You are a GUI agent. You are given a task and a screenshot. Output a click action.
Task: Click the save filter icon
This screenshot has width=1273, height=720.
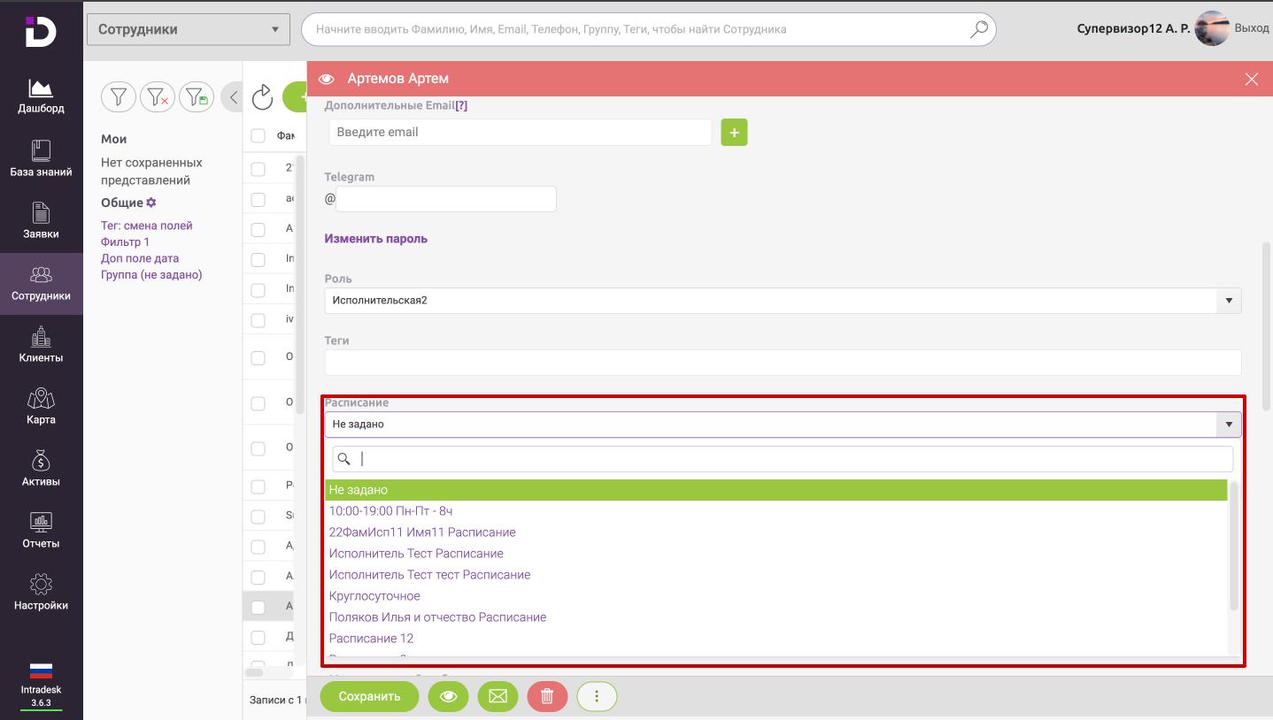(x=197, y=96)
